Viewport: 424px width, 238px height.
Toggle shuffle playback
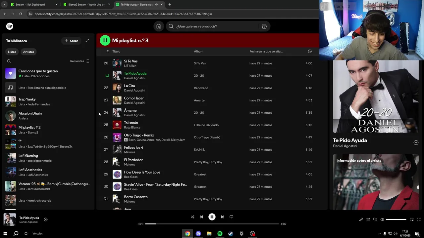tap(192, 217)
